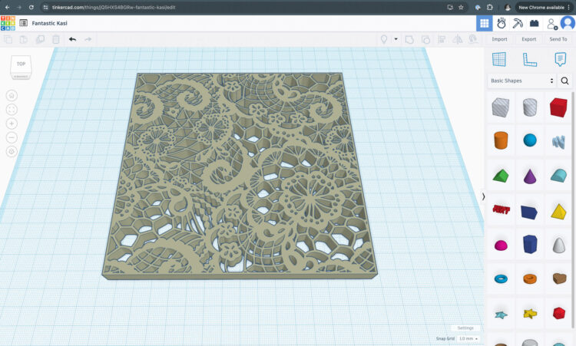
Task: Open the Sim Lab physics icon
Action: click(501, 23)
